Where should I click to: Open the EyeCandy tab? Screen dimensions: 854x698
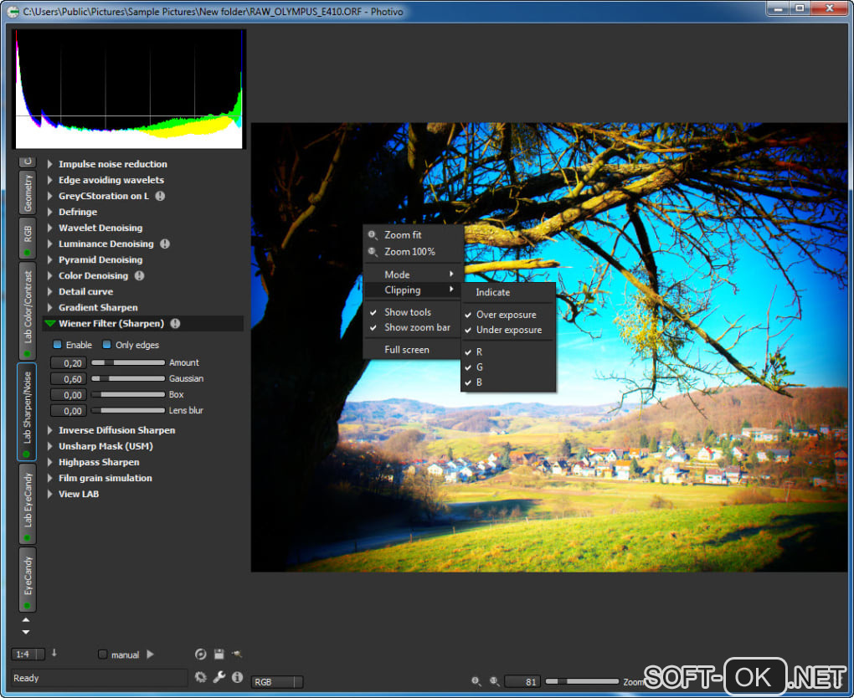(28, 579)
